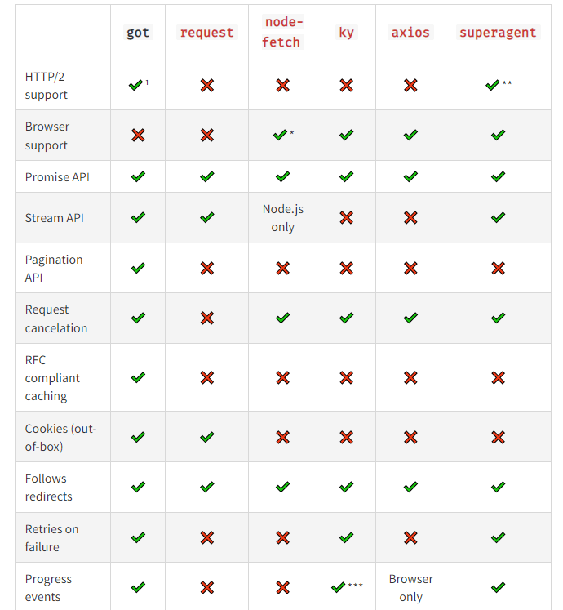This screenshot has height=610, width=563.
Task: Click the 'RFC compliant caching' row label
Action: coord(52,377)
